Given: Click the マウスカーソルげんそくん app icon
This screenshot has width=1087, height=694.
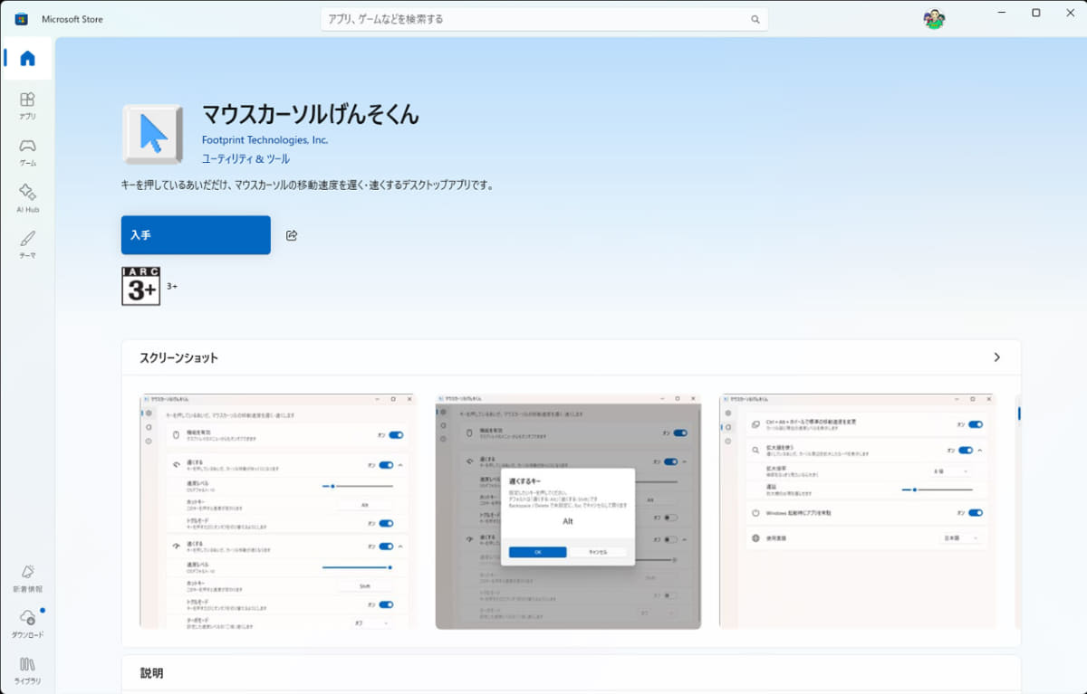Looking at the screenshot, I should click(x=152, y=134).
